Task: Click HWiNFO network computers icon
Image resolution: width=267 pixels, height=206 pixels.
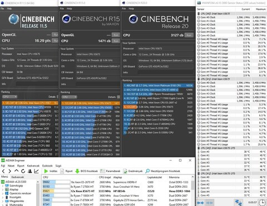Action: (238, 203)
